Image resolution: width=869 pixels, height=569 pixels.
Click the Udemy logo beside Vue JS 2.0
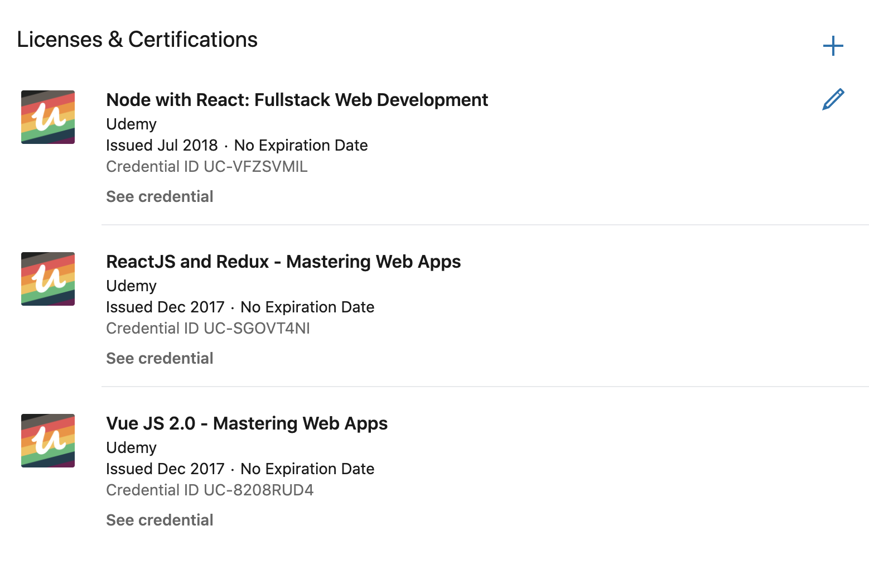(48, 441)
